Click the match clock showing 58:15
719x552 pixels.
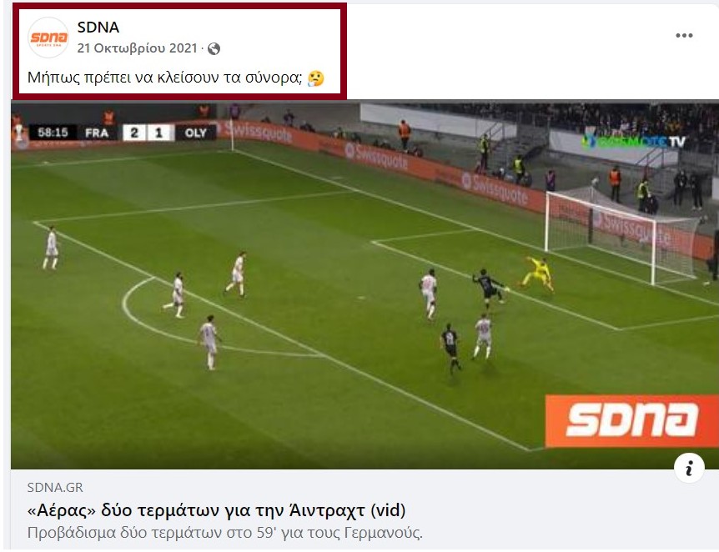click(x=53, y=133)
